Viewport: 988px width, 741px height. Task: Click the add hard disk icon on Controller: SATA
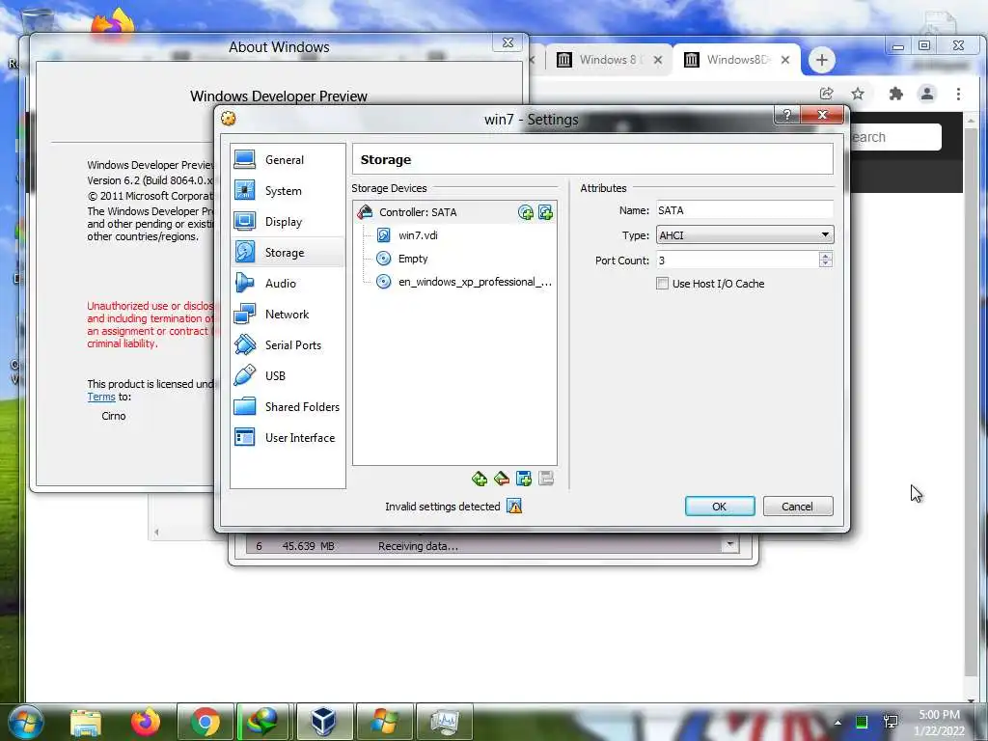[546, 212]
